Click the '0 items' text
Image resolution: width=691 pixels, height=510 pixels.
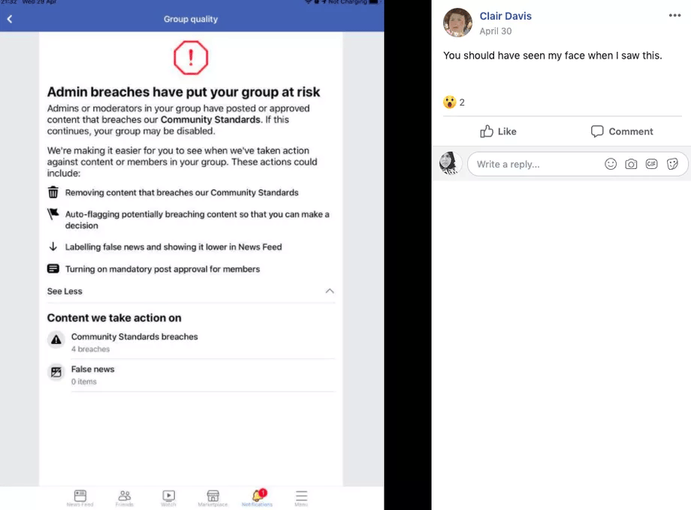[x=83, y=382]
